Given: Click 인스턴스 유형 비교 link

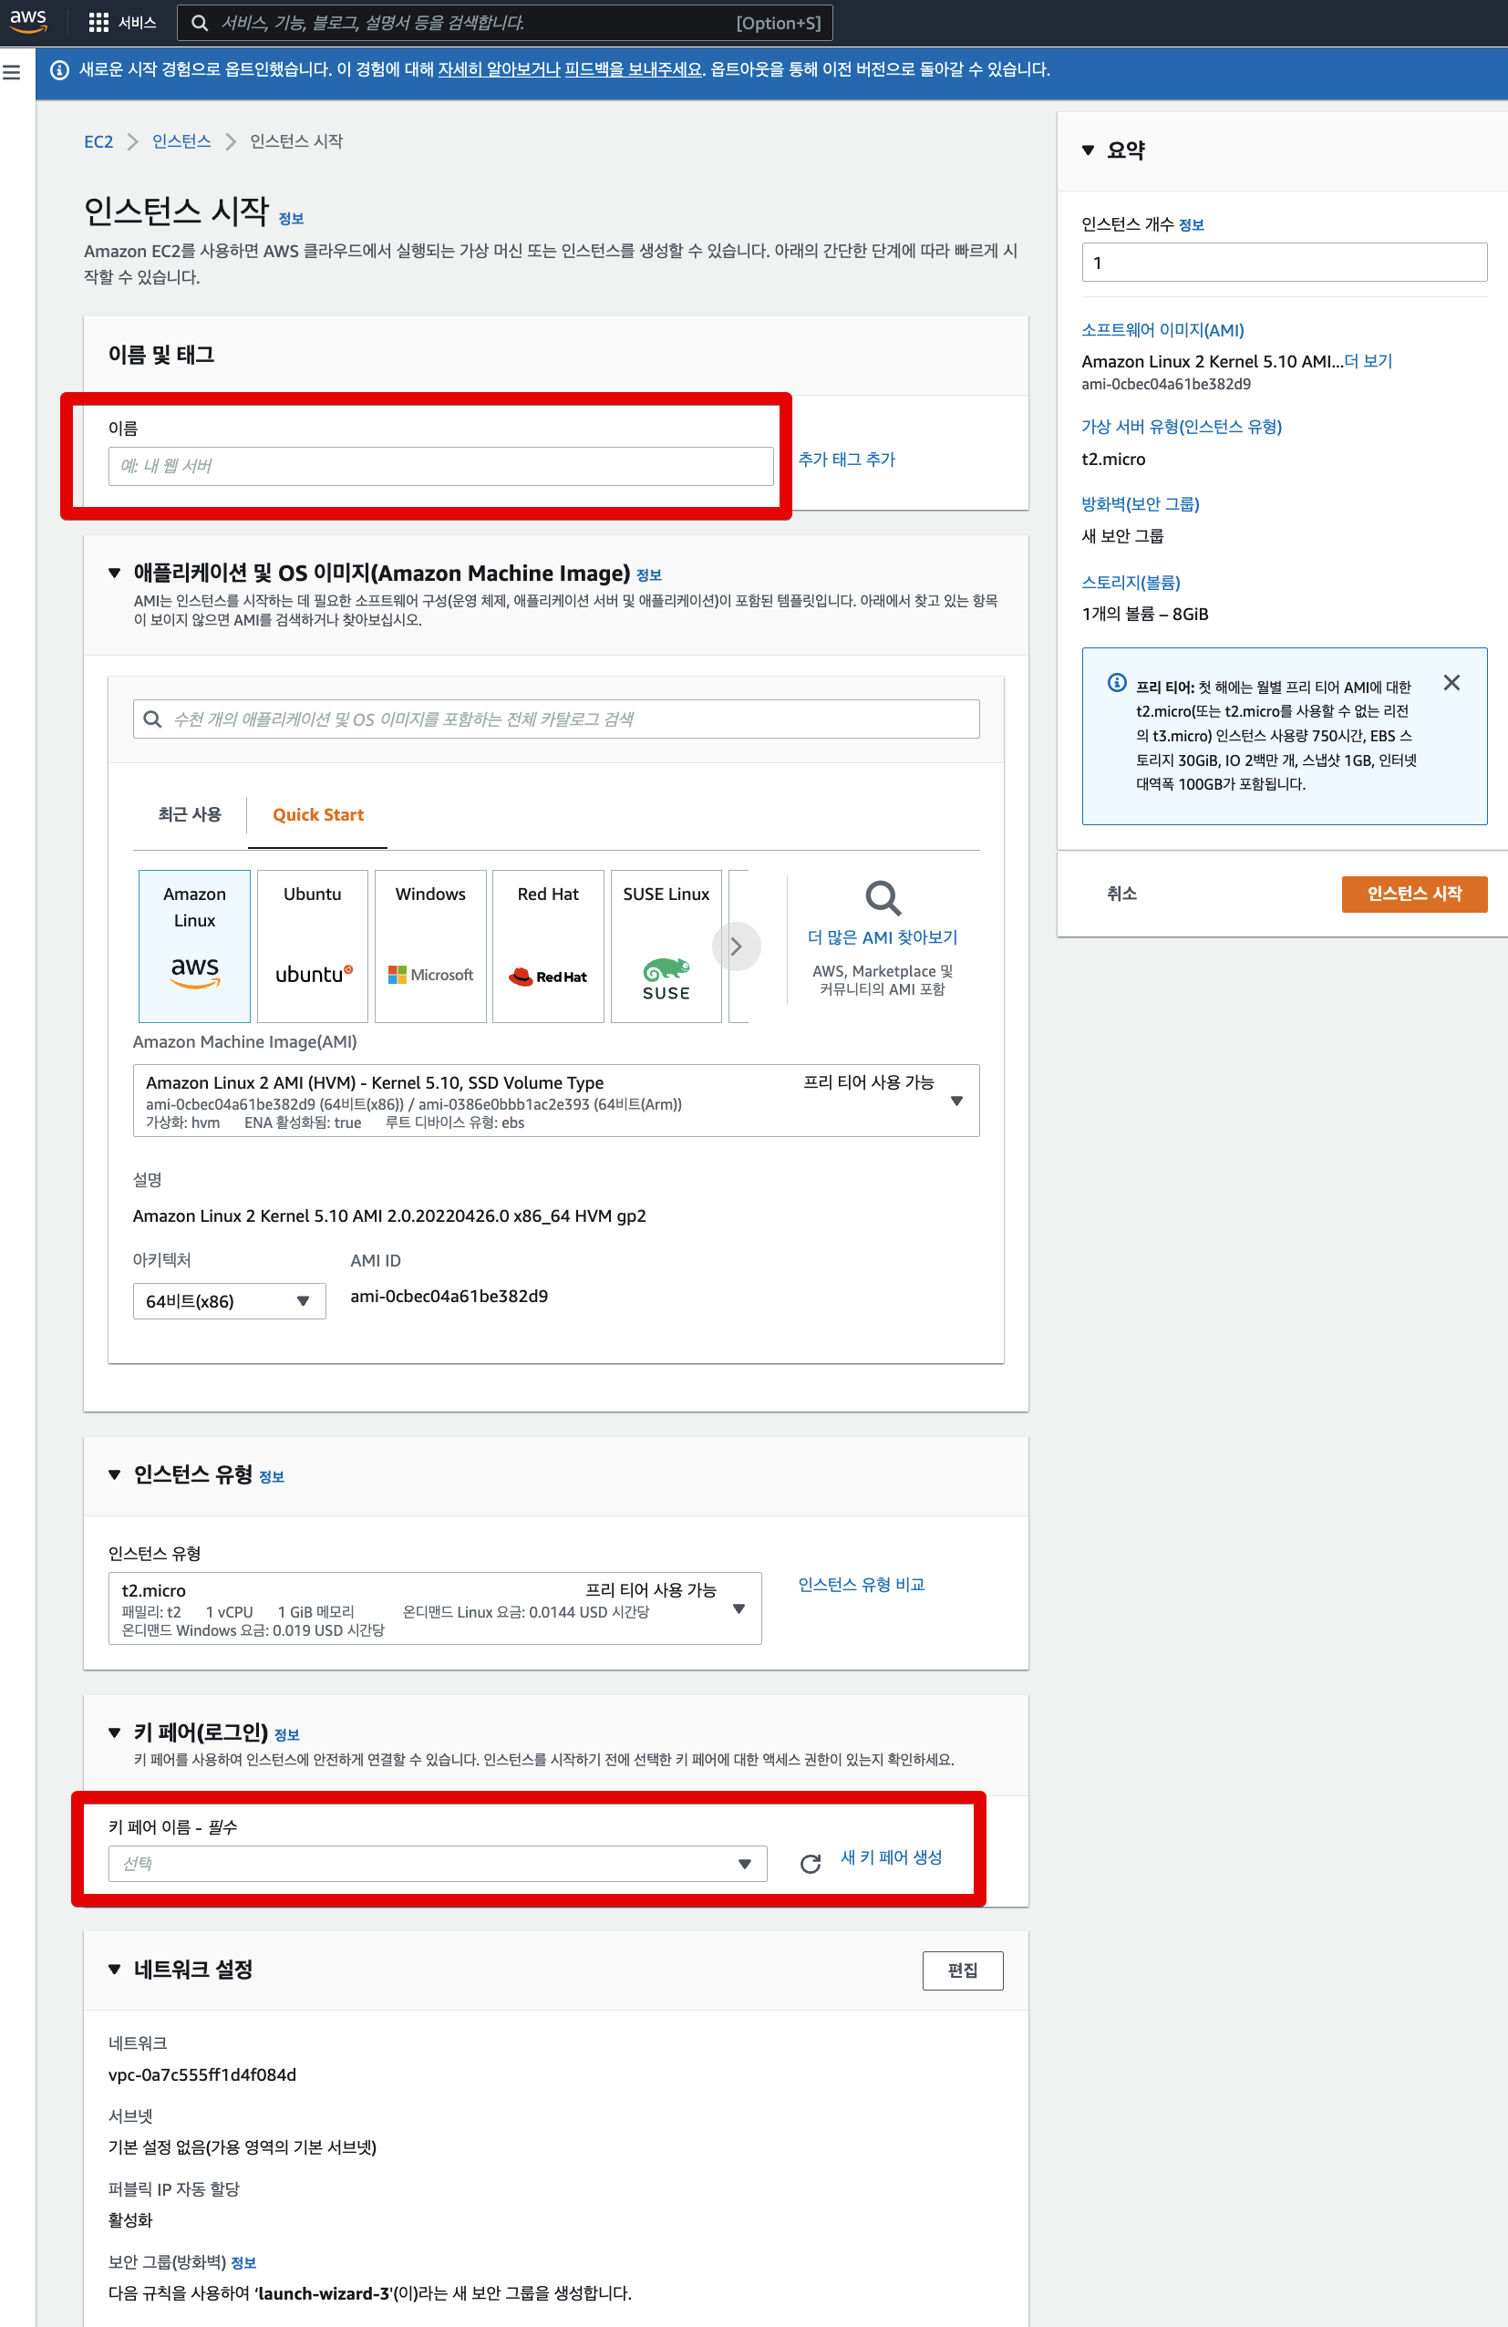Looking at the screenshot, I should pos(861,1584).
